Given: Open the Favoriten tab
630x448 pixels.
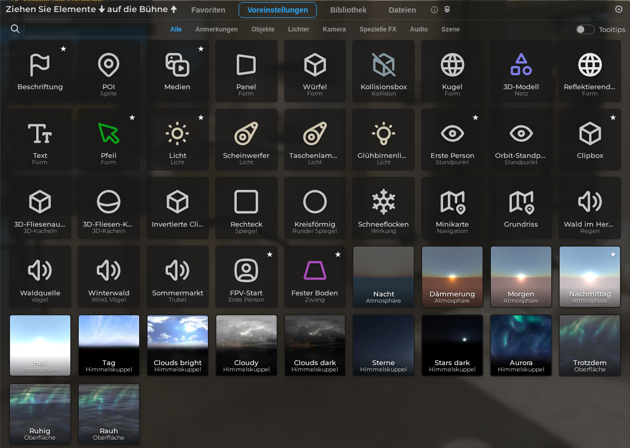Looking at the screenshot, I should pos(208,10).
